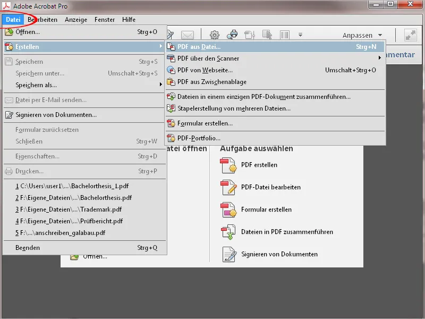Image resolution: width=425 pixels, height=319 pixels.
Task: Open recent file Prüfbericht.pdf
Action: coord(85,221)
